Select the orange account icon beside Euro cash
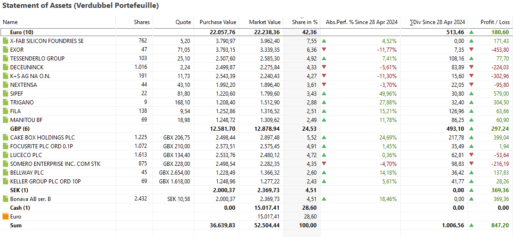513x237 pixels. pyautogui.click(x=5, y=216)
